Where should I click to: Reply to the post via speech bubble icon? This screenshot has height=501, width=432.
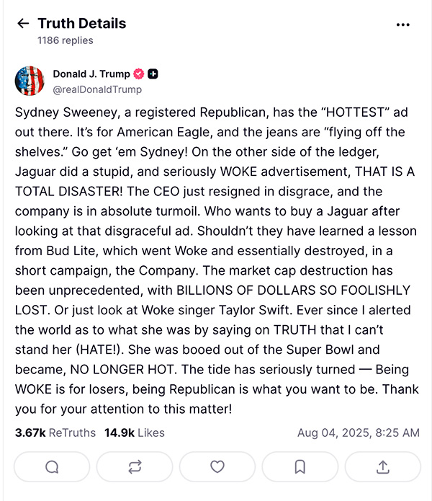point(52,466)
